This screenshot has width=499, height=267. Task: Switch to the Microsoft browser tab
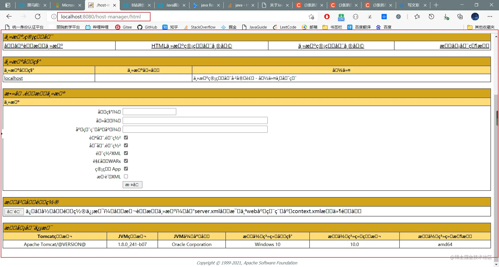tap(67, 5)
